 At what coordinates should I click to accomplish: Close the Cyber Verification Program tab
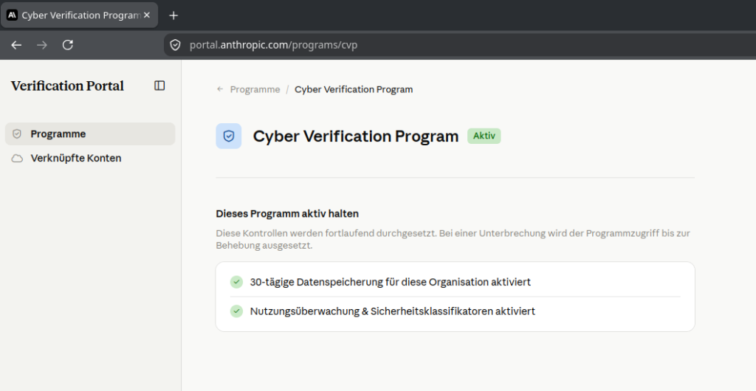point(147,15)
